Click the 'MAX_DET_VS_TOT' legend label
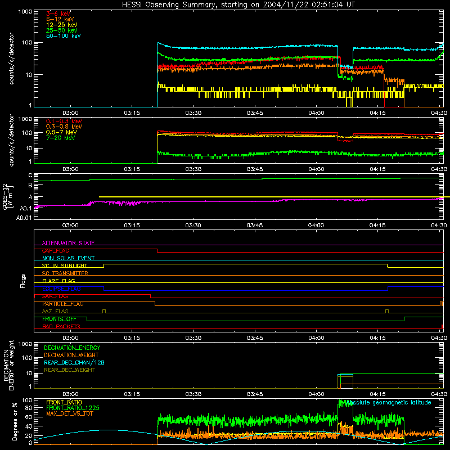This screenshot has width=450, height=450. click(69, 413)
